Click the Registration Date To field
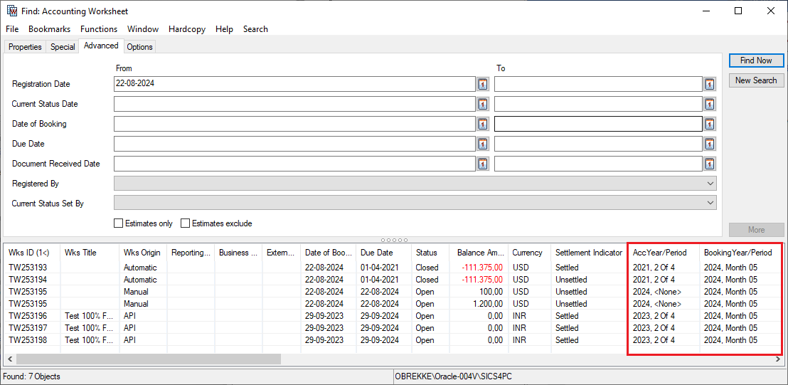This screenshot has width=788, height=385. click(x=598, y=84)
